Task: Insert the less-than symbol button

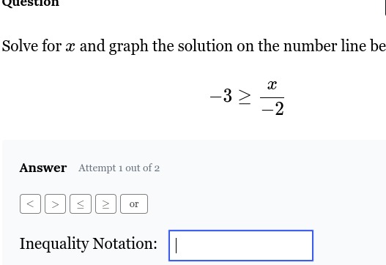Action: (x=30, y=204)
